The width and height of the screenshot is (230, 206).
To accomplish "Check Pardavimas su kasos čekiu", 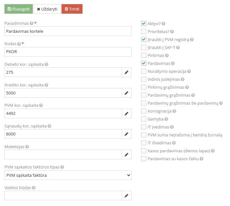I will [144, 159].
